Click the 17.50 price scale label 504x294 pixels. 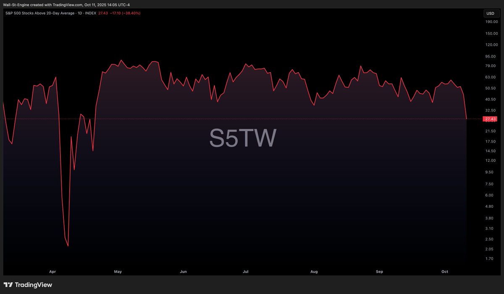point(491,141)
